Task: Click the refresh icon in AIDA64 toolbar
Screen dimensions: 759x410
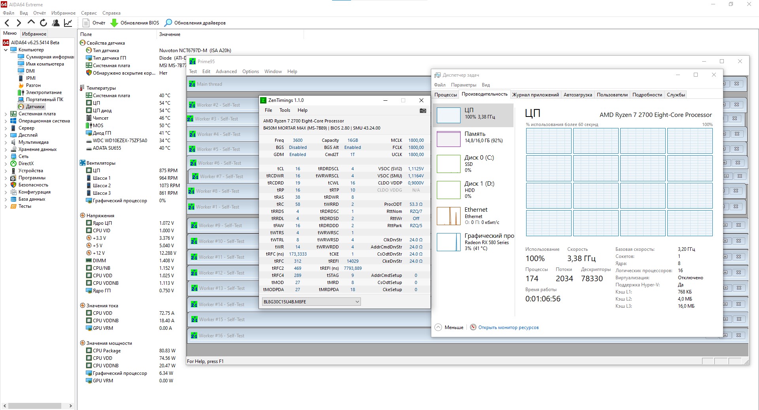Action: (43, 23)
